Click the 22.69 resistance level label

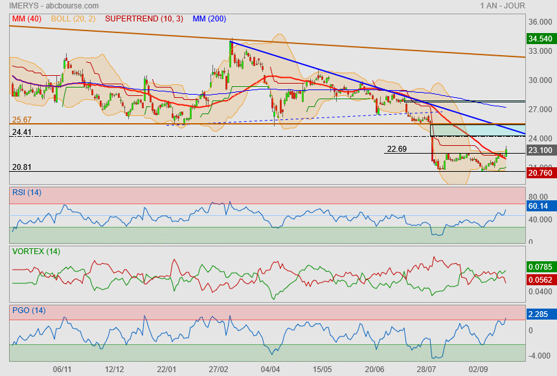[x=396, y=149]
